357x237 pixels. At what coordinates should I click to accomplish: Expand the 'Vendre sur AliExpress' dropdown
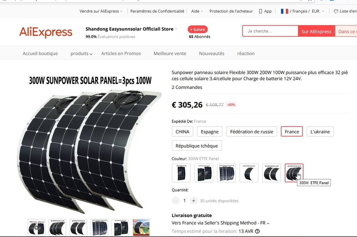101,11
